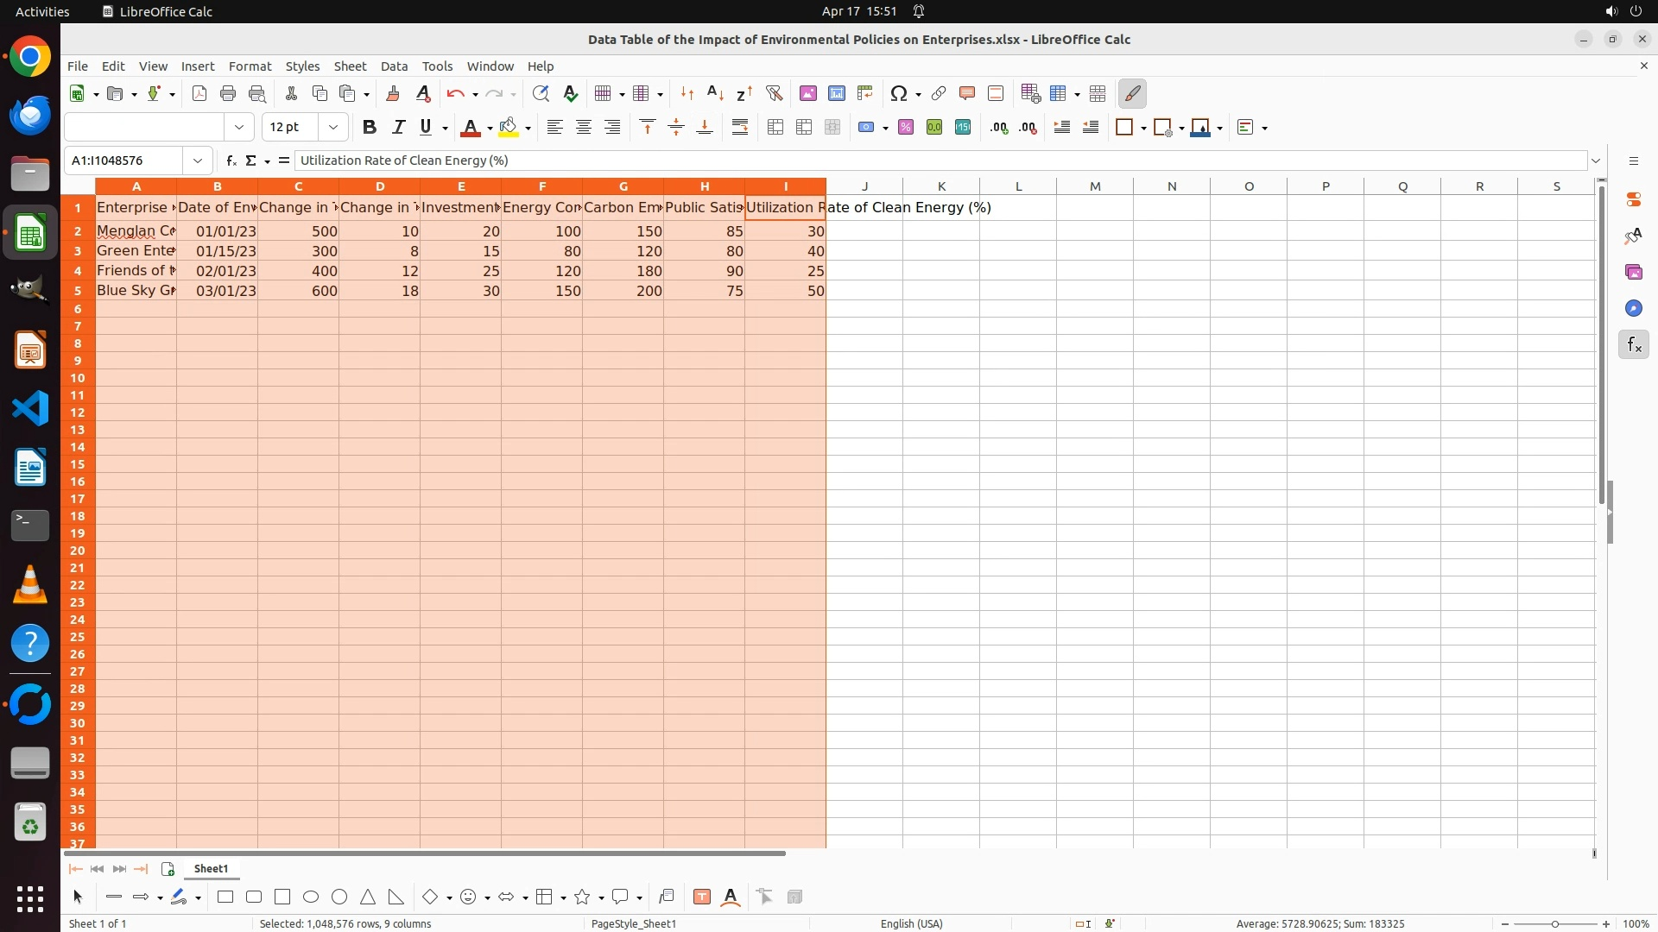Toggle Italic formatting
The image size is (1658, 932).
coord(398,128)
